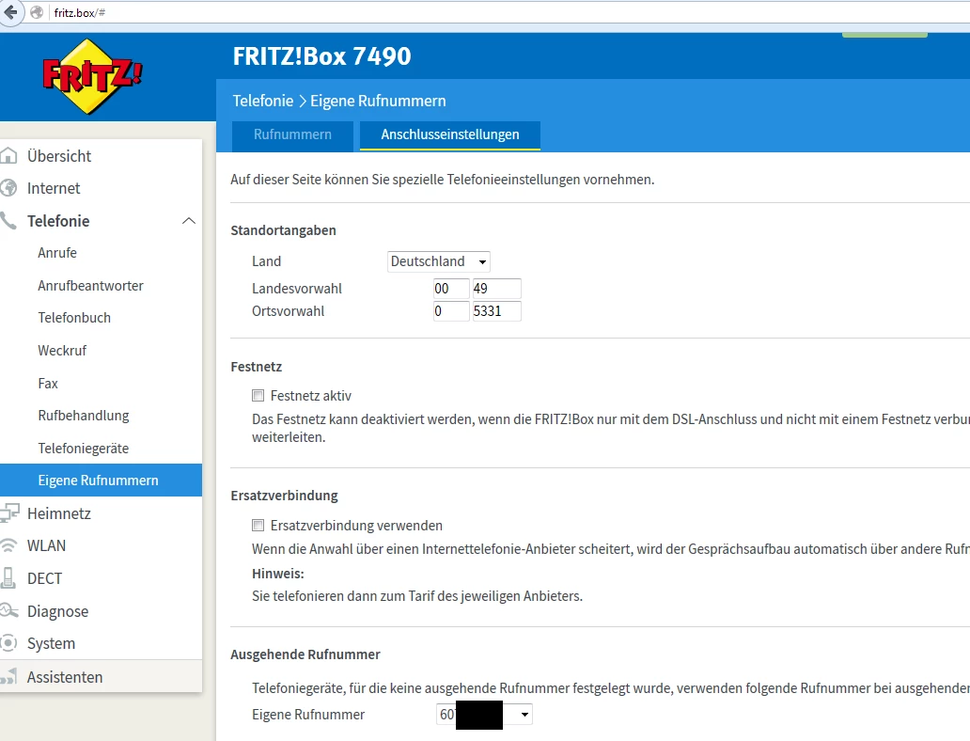Click the Ersatzverbindung heading
970x741 pixels.
(x=285, y=496)
